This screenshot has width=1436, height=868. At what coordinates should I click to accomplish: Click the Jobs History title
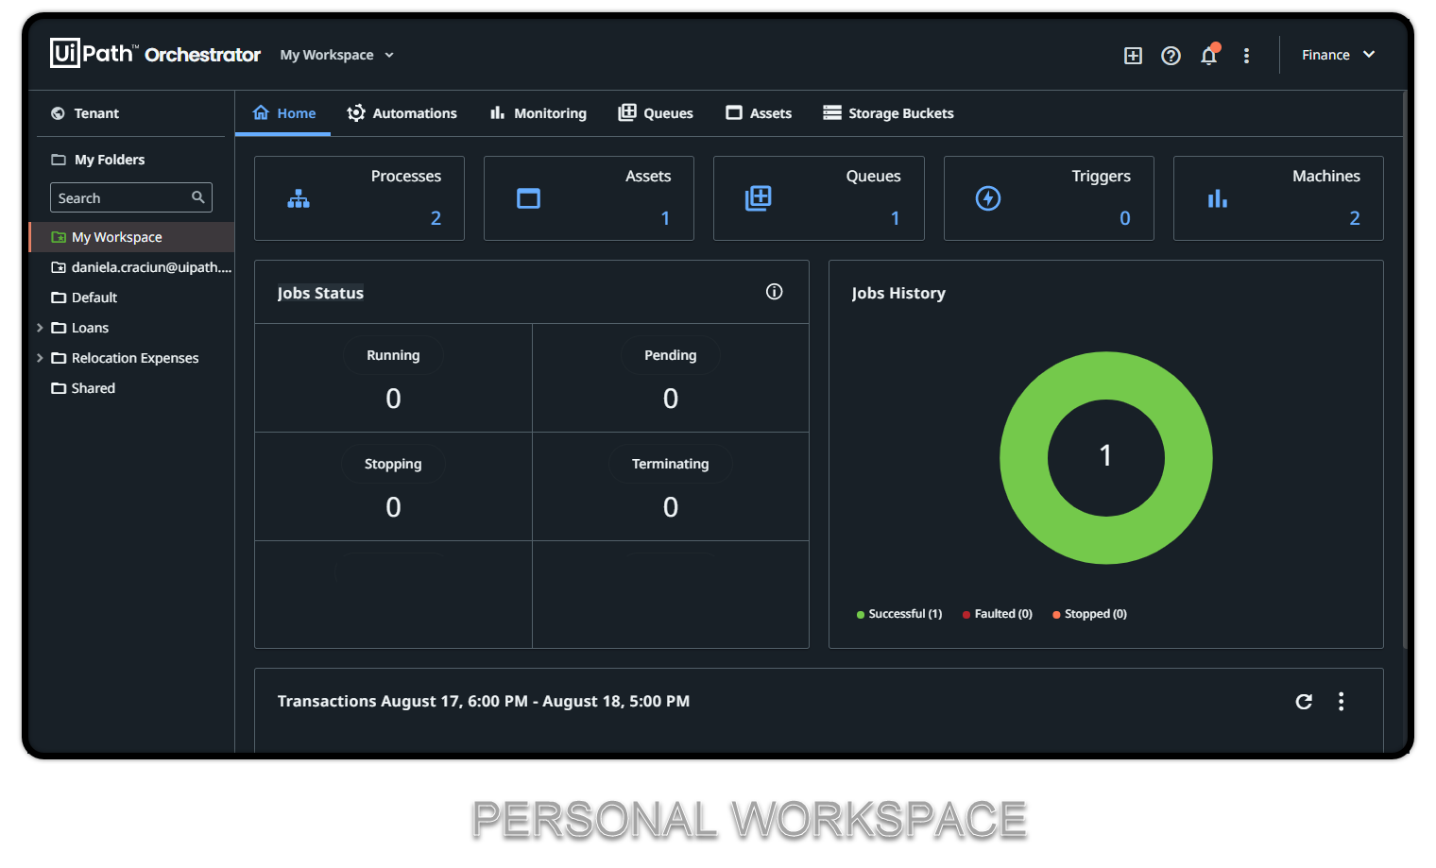[x=898, y=294]
